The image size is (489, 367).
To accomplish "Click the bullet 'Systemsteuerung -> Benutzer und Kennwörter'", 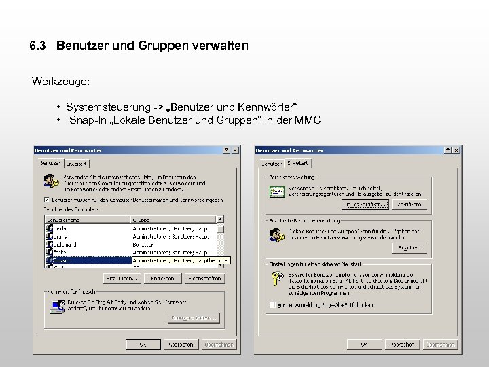I will 181,107.
